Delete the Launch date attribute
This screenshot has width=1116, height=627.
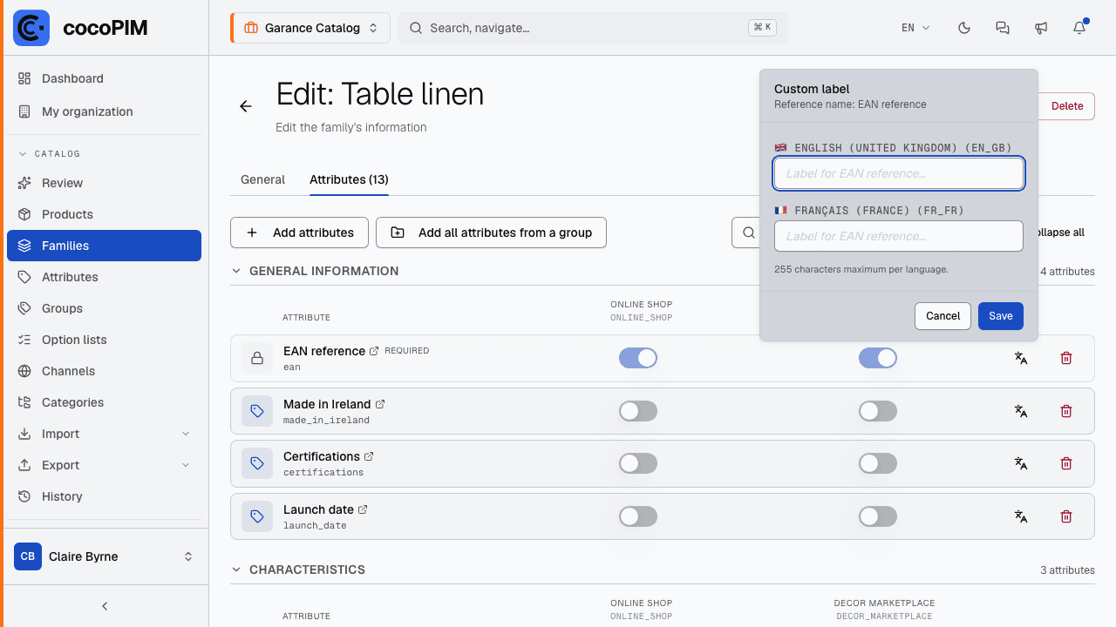pos(1065,516)
